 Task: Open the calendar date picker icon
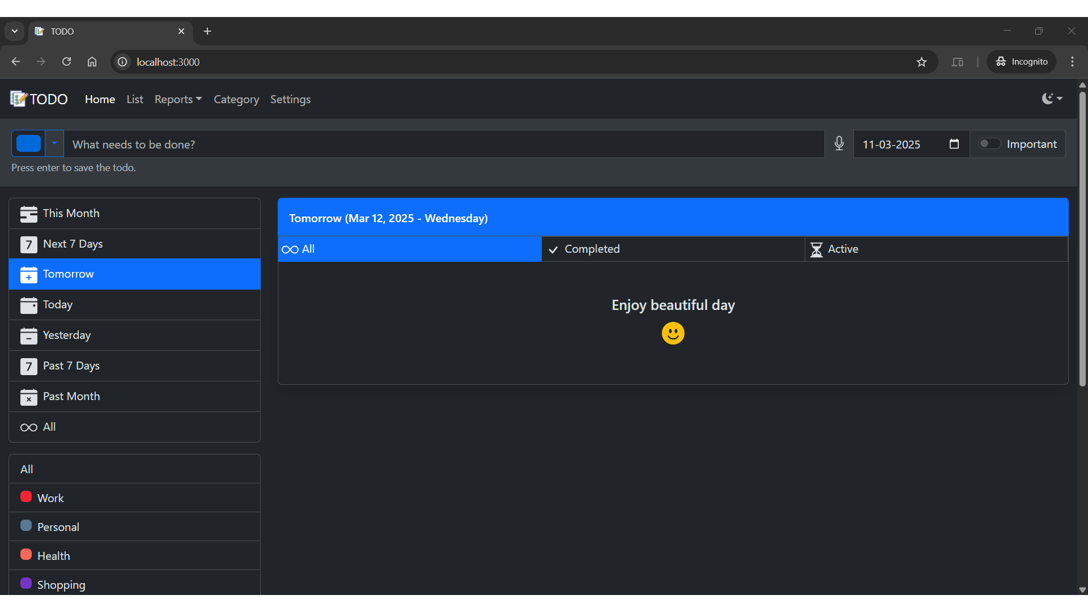tap(954, 144)
